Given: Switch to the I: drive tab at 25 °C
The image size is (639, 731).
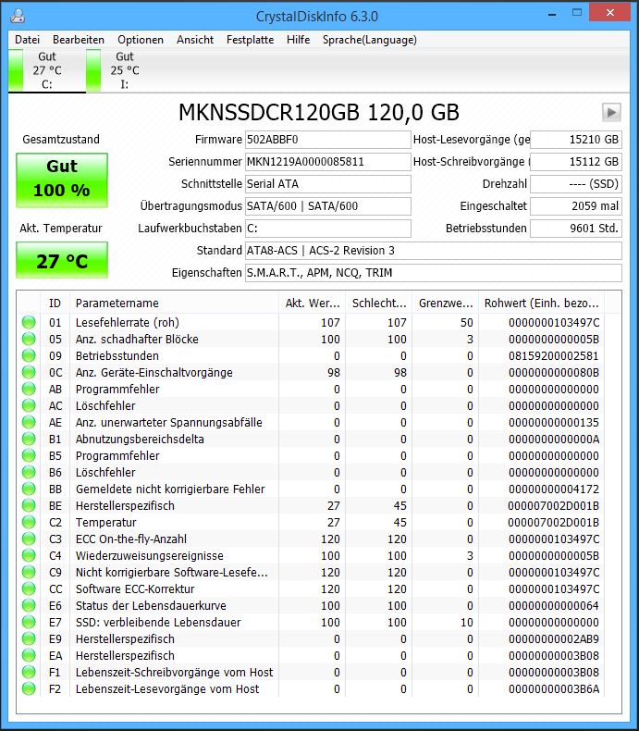Looking at the screenshot, I should [x=124, y=70].
